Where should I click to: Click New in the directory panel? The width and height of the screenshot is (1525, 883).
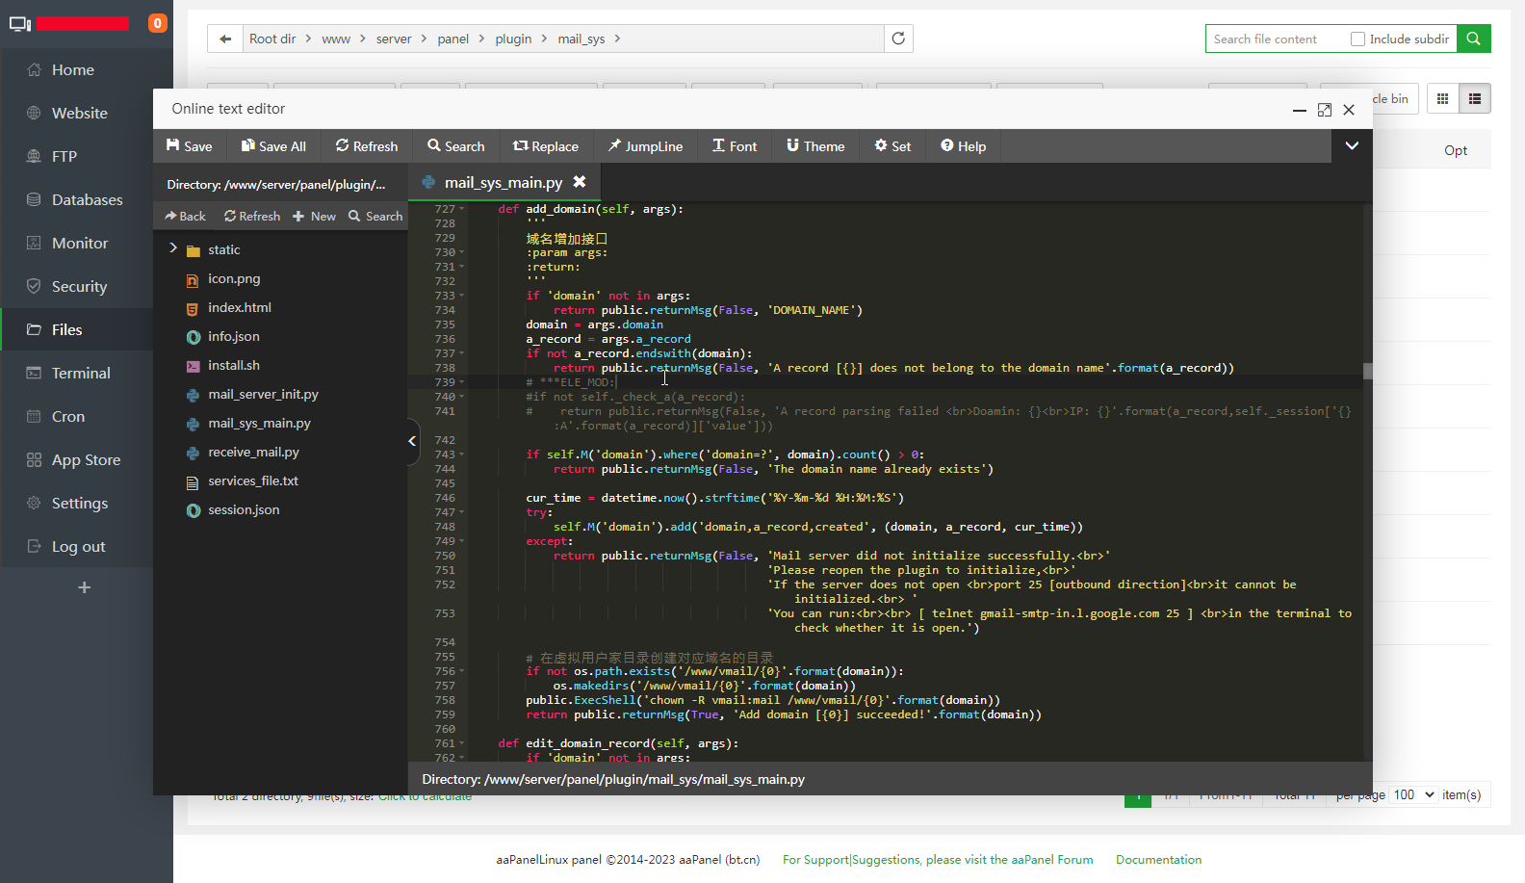pos(315,217)
